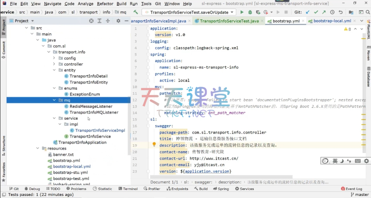This screenshot has height=198, width=371.
Task: Click the intention lightbulb on line 19
Action: click(x=154, y=145)
